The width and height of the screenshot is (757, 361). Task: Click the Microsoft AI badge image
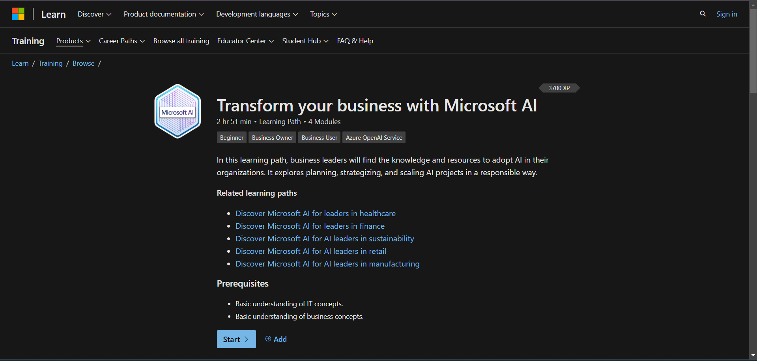pyautogui.click(x=177, y=111)
